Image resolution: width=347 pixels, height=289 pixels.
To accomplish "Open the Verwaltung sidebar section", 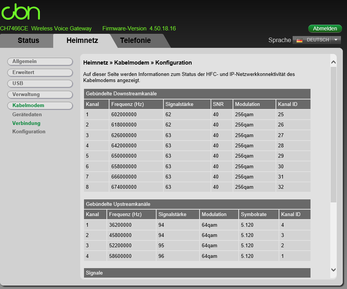I will pyautogui.click(x=40, y=95).
